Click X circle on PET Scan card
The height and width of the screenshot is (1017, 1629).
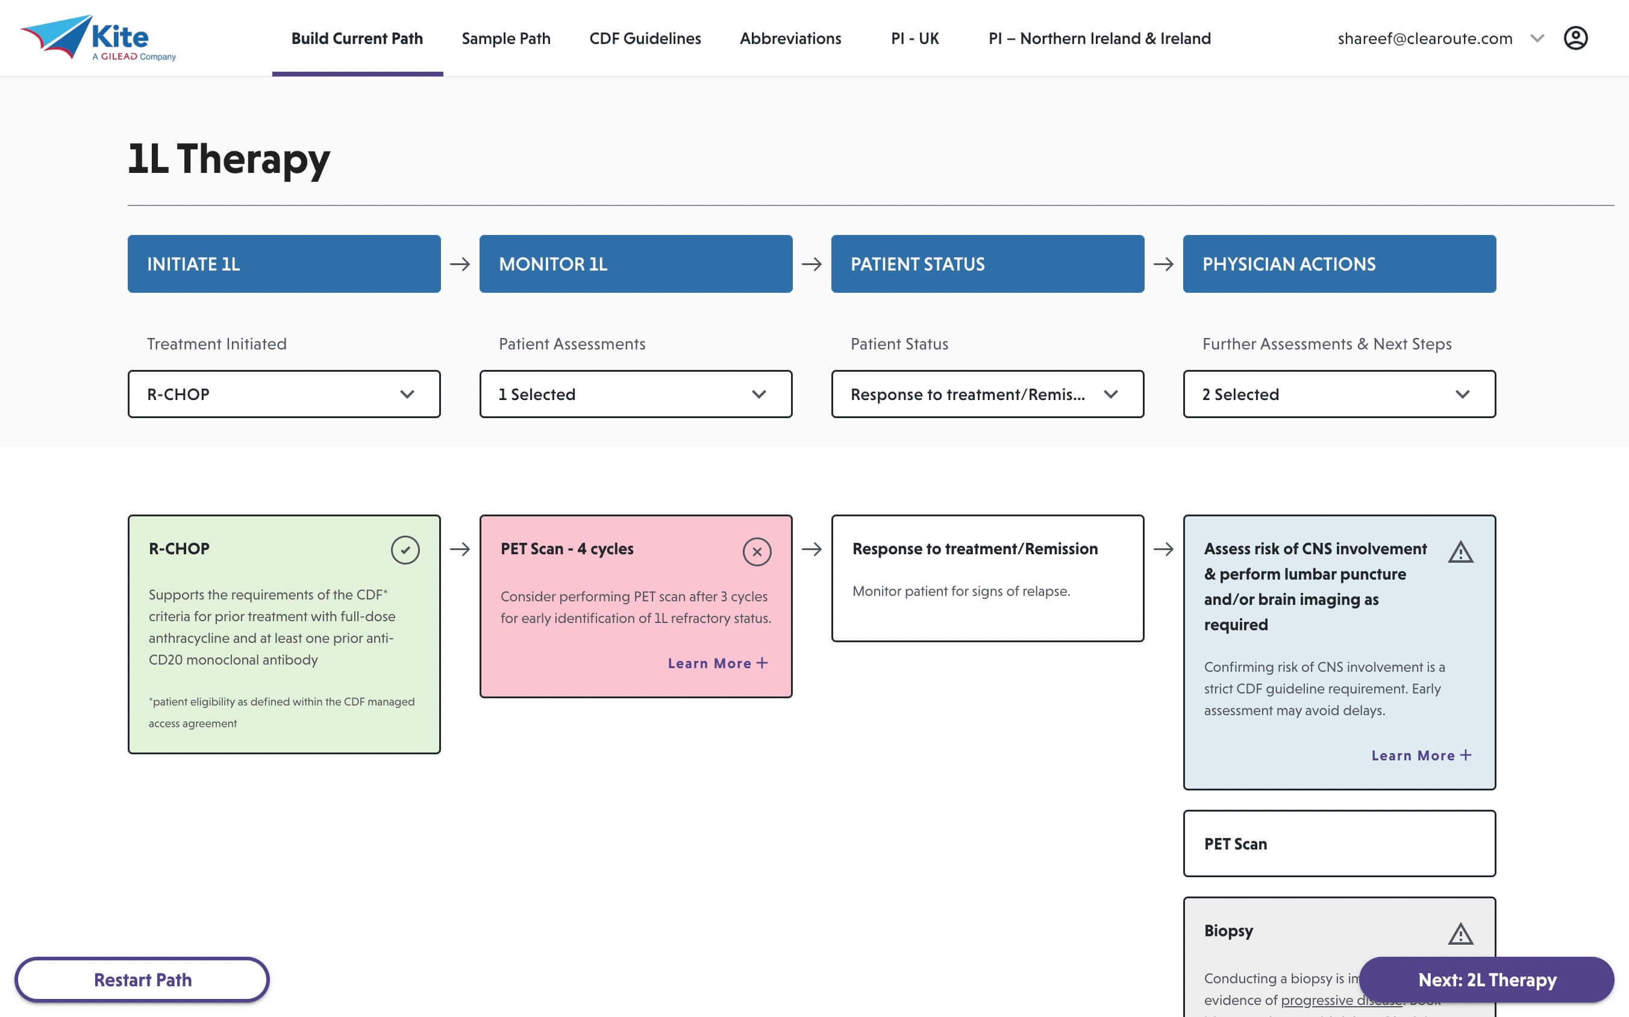(x=757, y=551)
